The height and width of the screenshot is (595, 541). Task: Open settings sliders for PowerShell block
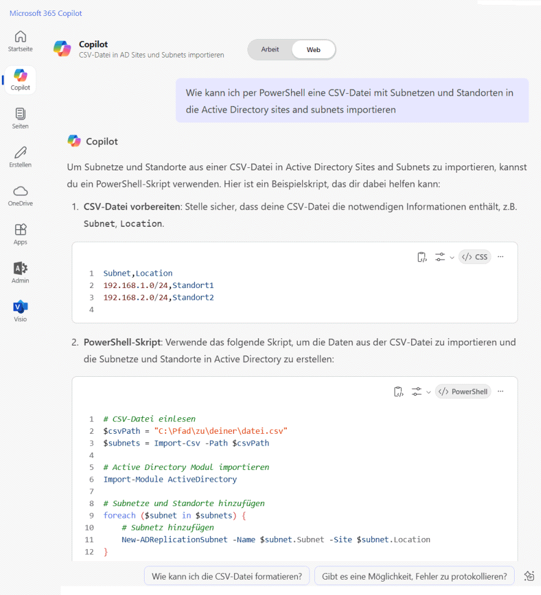tap(417, 392)
